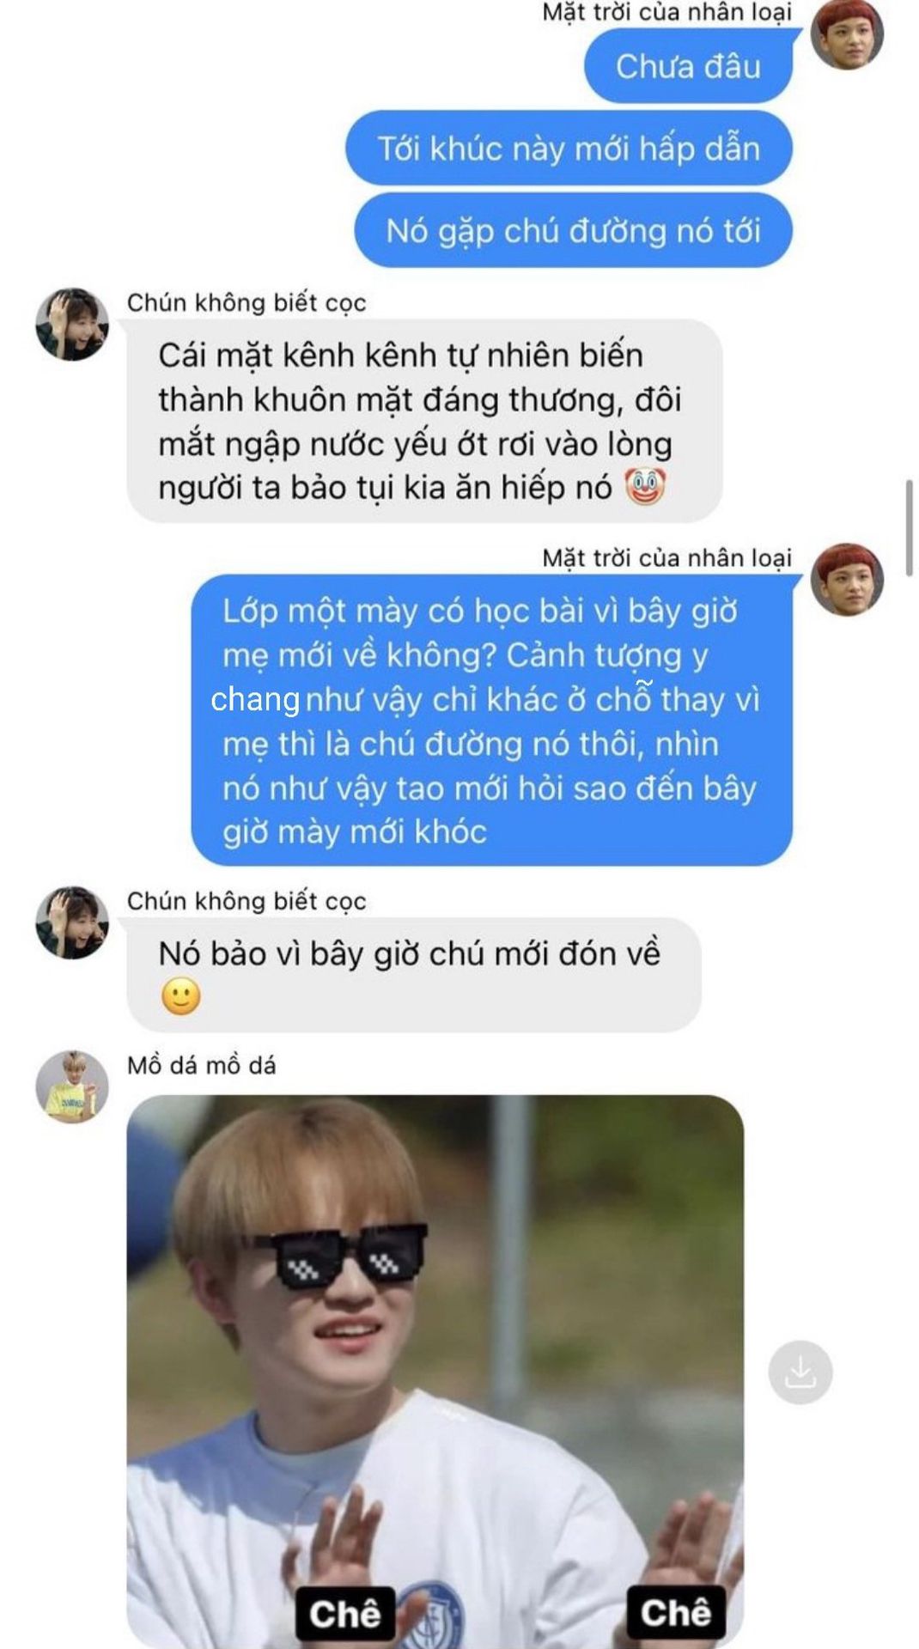Open top avatar of Mặt trời của nhân loại
The width and height of the screenshot is (919, 1649).
pyautogui.click(x=847, y=34)
